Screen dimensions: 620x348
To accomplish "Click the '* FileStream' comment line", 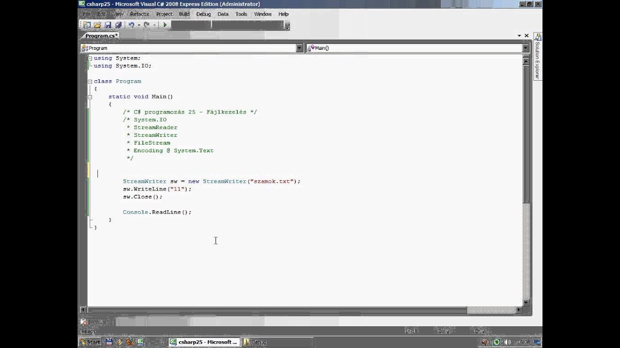I will pyautogui.click(x=148, y=143).
